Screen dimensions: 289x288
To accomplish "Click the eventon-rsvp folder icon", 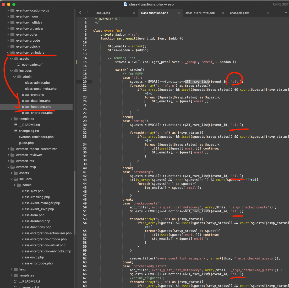I will pyautogui.click(x=13, y=167).
